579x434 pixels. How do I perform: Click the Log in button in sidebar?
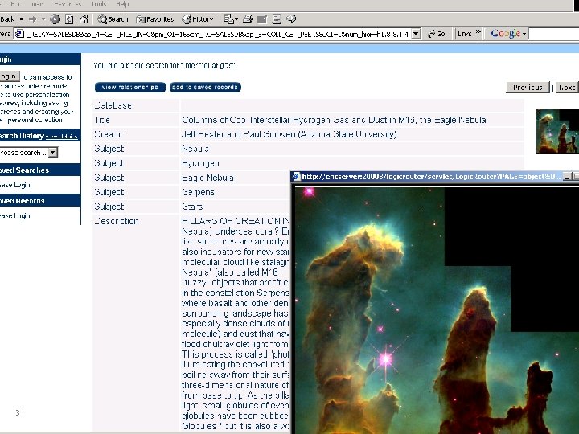tap(9, 76)
